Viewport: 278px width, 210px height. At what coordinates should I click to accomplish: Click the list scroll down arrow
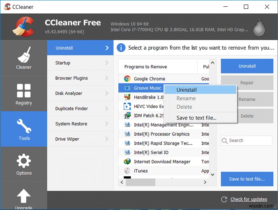pyautogui.click(x=212, y=175)
